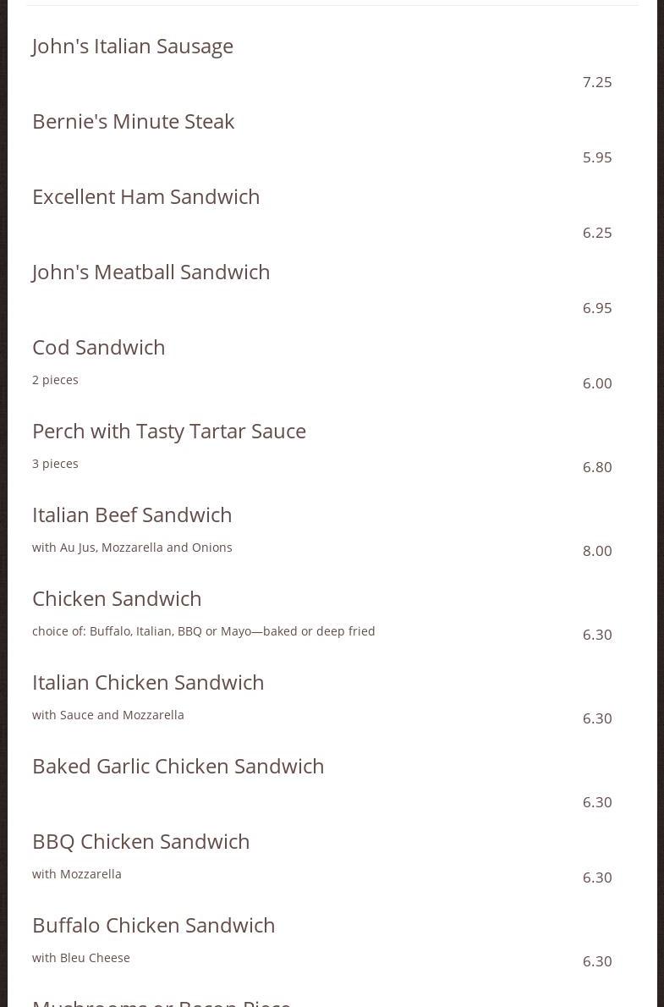This screenshot has height=1007, width=664.
Task: Click the Italian Beef Sandwich heading
Action: point(132,515)
